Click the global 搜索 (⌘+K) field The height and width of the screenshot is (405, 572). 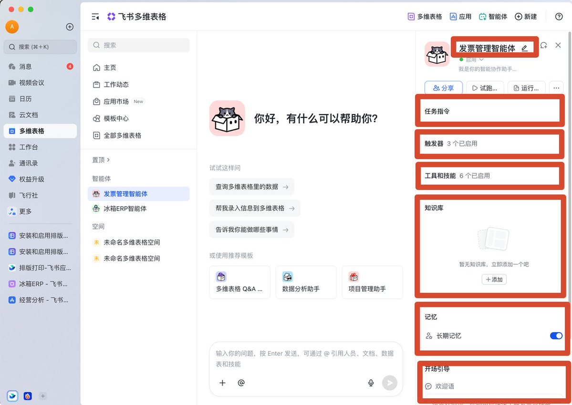pyautogui.click(x=40, y=47)
